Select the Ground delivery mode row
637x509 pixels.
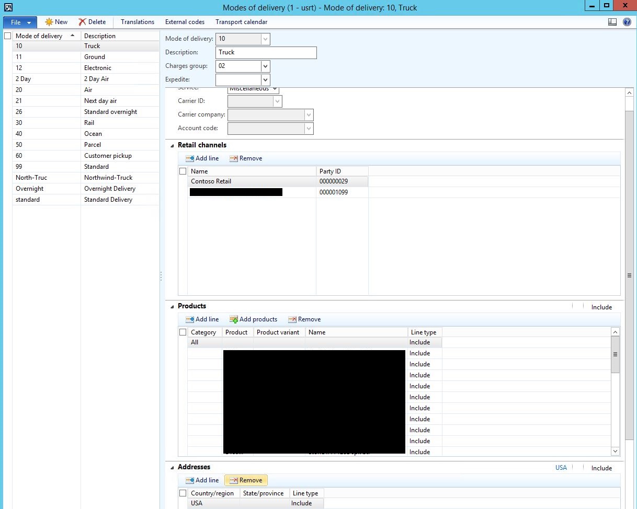pyautogui.click(x=86, y=57)
